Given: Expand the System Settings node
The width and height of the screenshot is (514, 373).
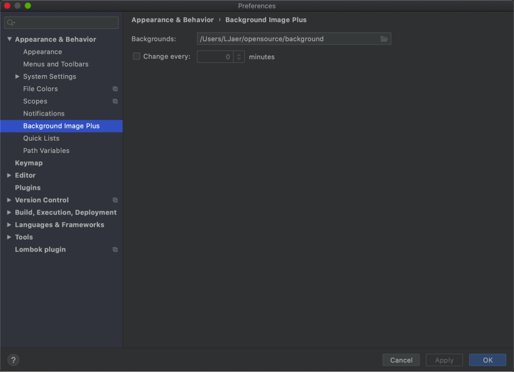Looking at the screenshot, I should pos(17,76).
